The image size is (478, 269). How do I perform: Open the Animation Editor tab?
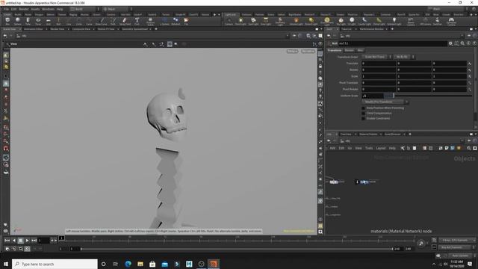click(33, 29)
